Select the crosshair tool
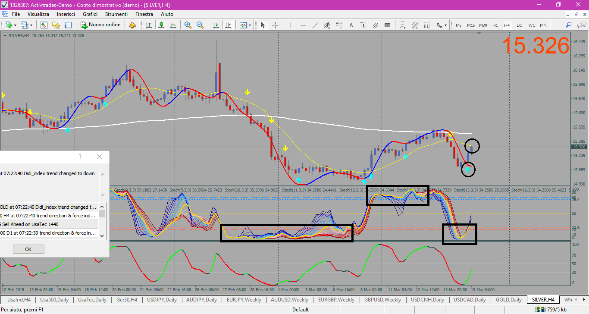This screenshot has height=314, width=589. point(275,25)
